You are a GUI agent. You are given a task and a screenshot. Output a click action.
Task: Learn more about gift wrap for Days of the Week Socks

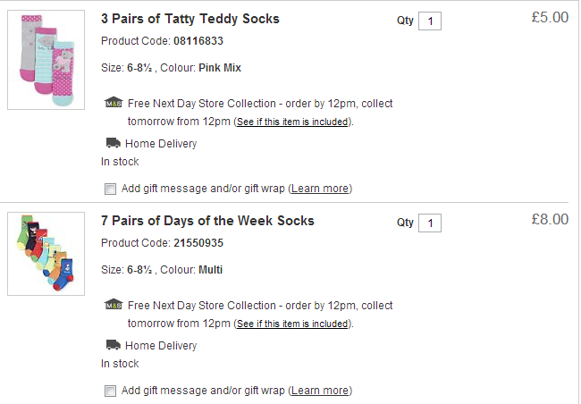(321, 391)
